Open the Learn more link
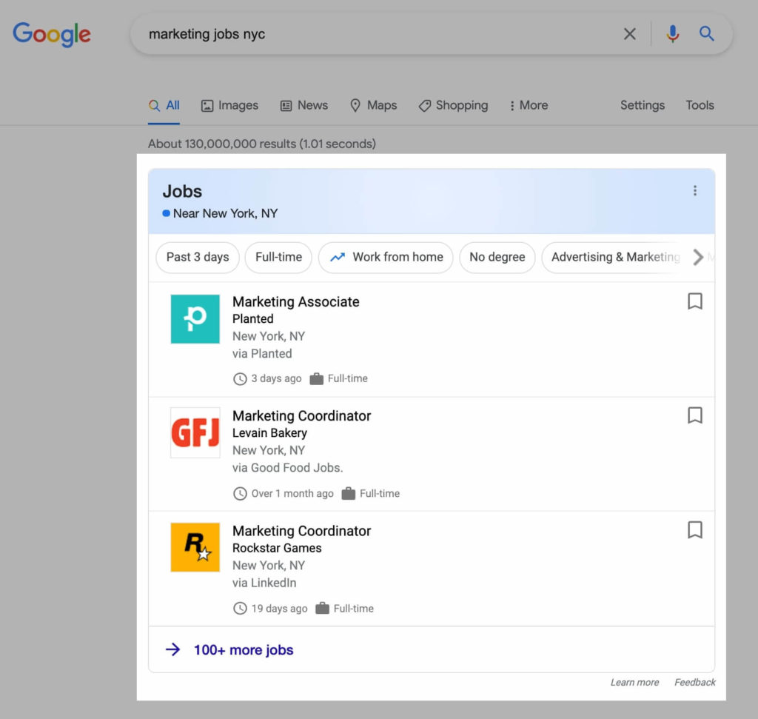The width and height of the screenshot is (758, 719). tap(634, 682)
